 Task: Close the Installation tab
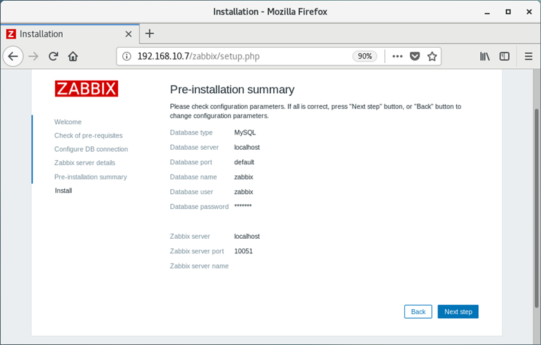tap(128, 34)
